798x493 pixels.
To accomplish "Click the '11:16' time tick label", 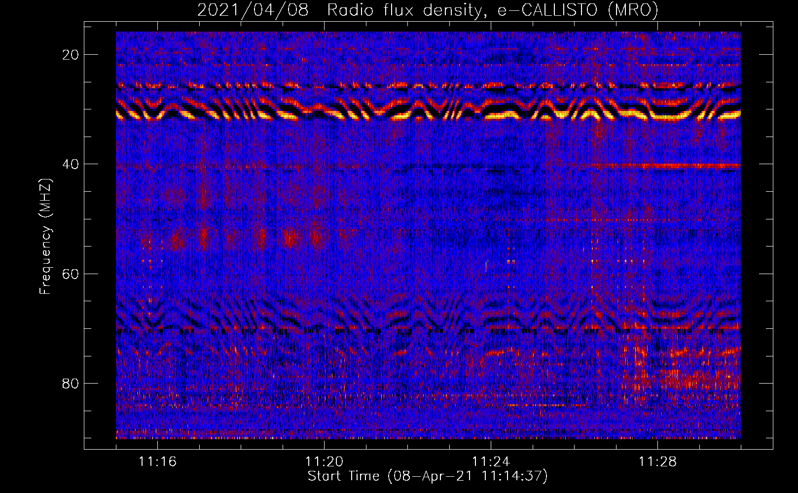I will (x=157, y=462).
